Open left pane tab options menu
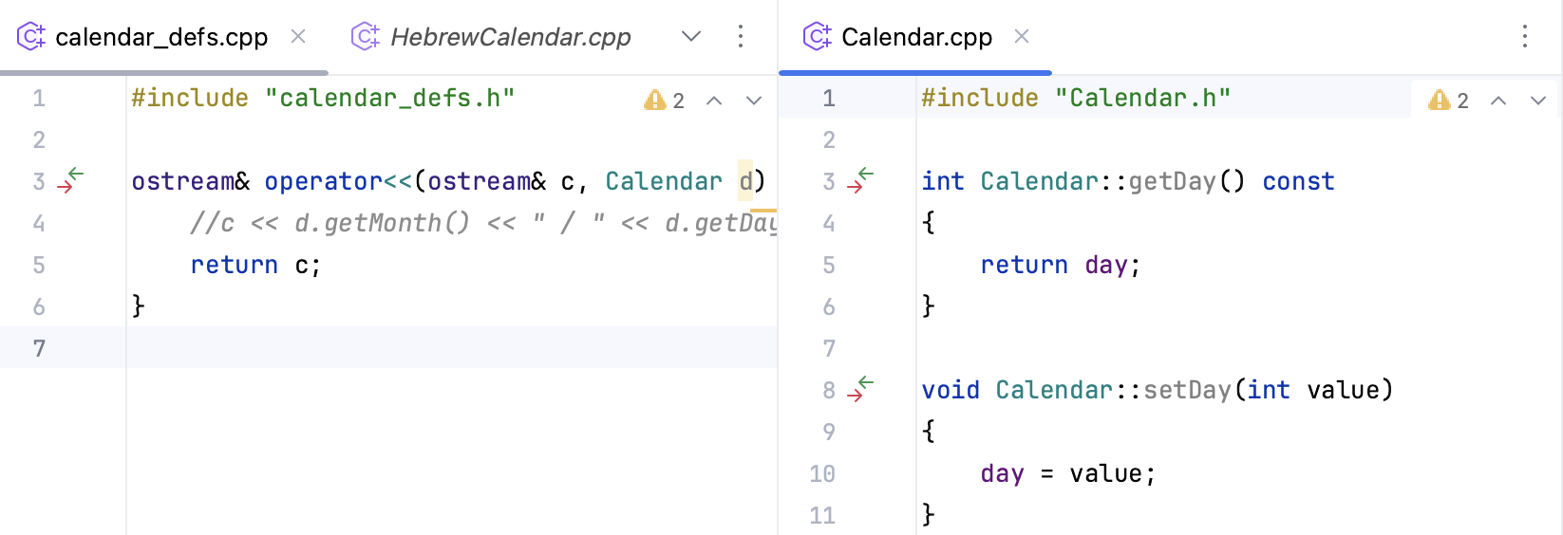The height and width of the screenshot is (535, 1563). (741, 37)
